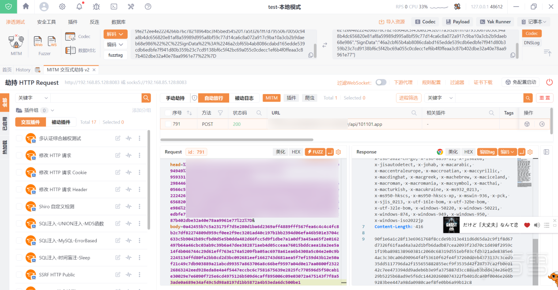Open the 解码 decode dropdown
558x290 pixels.
(116, 34)
